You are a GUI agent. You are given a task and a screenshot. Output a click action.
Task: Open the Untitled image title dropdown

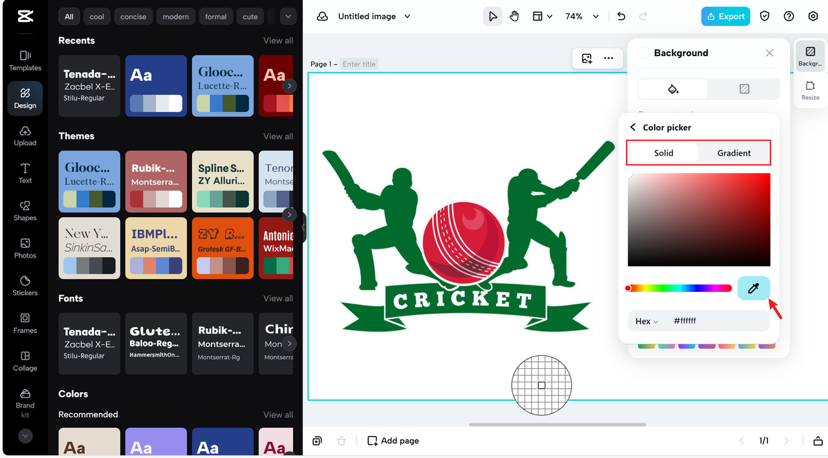point(408,16)
